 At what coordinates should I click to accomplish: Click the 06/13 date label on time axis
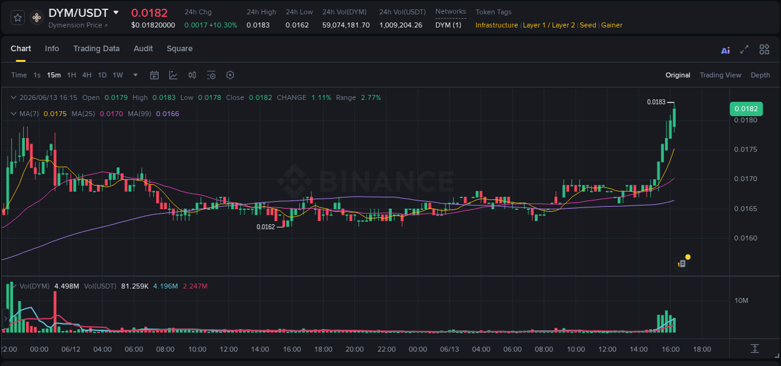click(x=449, y=349)
